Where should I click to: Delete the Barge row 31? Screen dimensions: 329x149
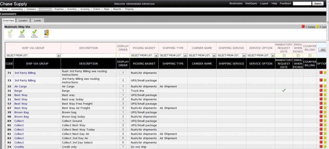click(321, 90)
